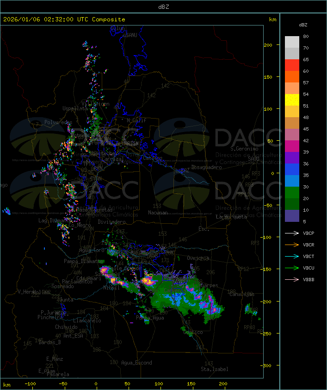The image size is (327, 390).
Task: Click the Canalejas place label
Action: pyautogui.click(x=242, y=294)
